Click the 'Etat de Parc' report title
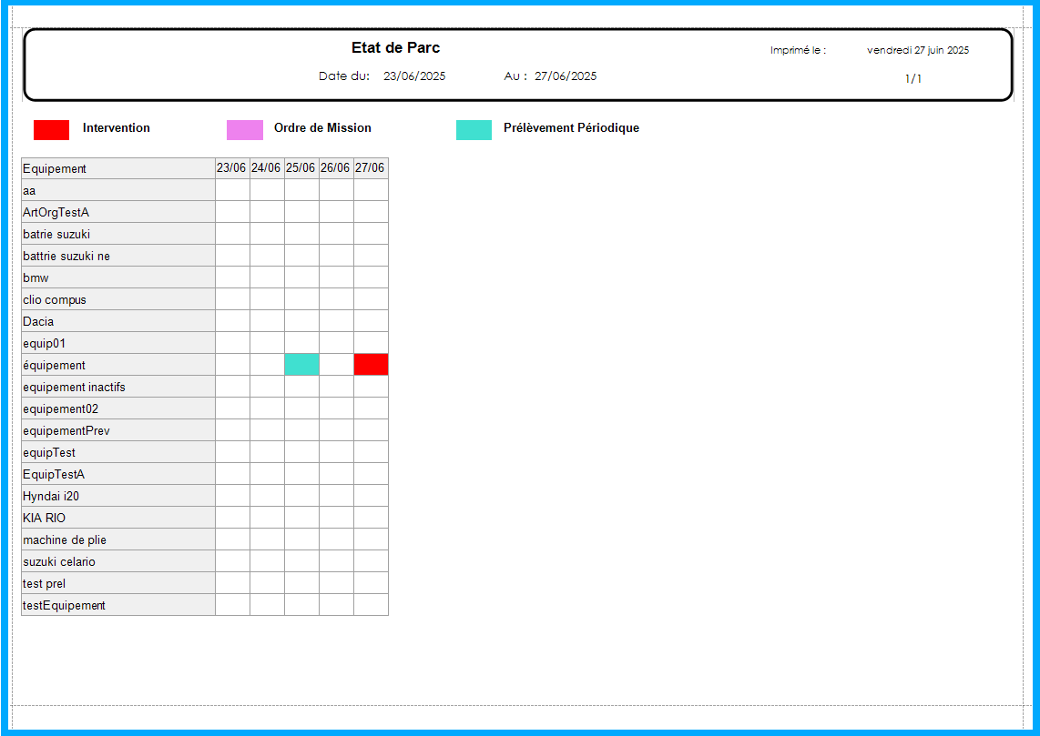This screenshot has width=1040, height=736. coord(395,48)
